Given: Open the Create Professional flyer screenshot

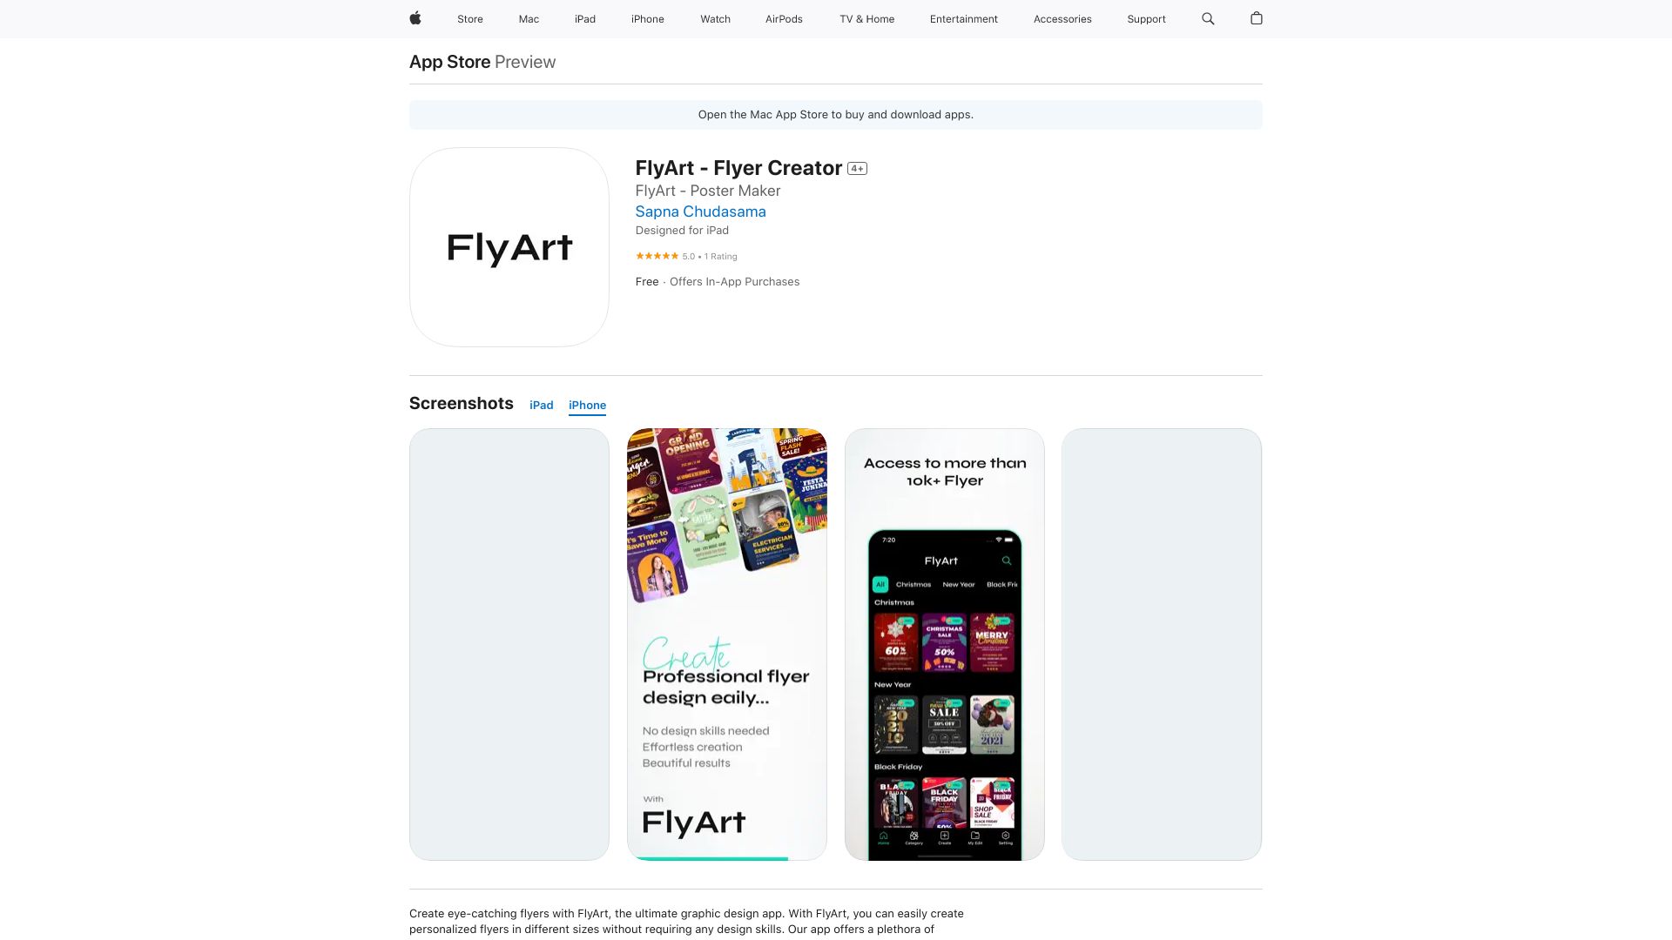Looking at the screenshot, I should click(x=727, y=644).
